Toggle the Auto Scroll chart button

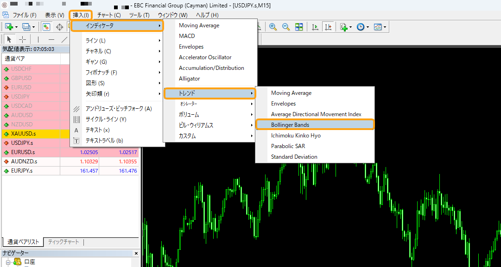pyautogui.click(x=315, y=27)
